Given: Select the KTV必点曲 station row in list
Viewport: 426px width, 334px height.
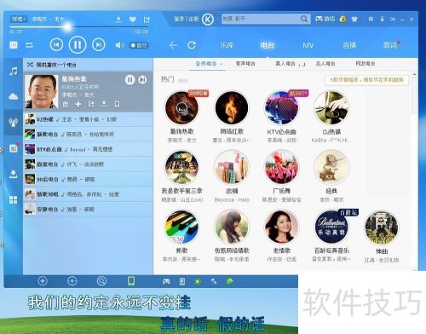Looking at the screenshot, I should 88,149.
